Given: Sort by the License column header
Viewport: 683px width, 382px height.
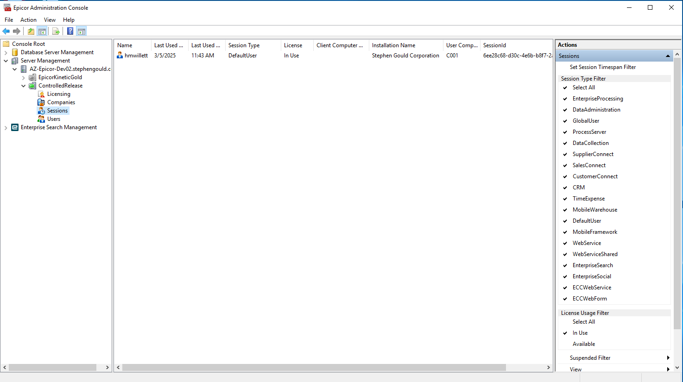Looking at the screenshot, I should click(x=297, y=45).
